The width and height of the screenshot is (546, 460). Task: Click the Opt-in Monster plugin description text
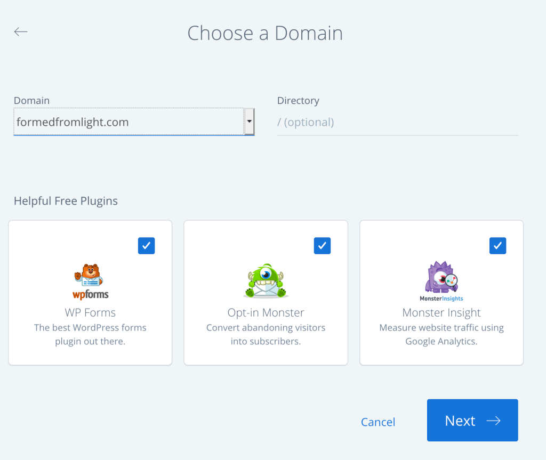point(265,334)
